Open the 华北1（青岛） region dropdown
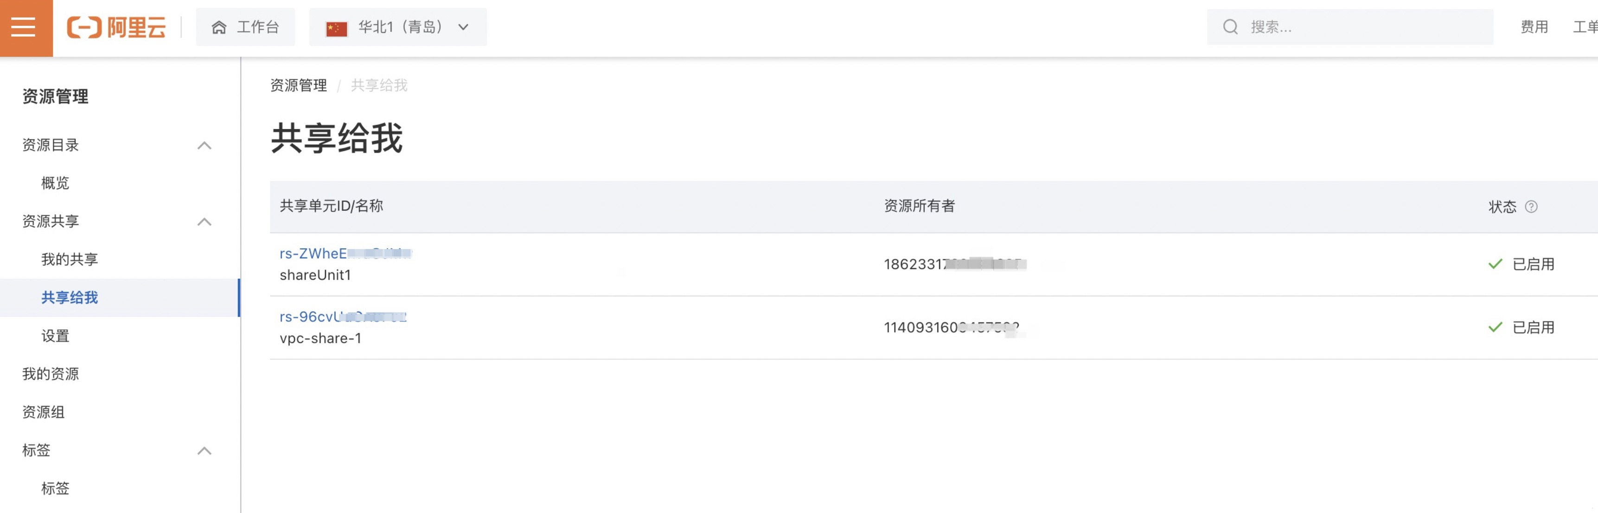The width and height of the screenshot is (1598, 513). 462,27
